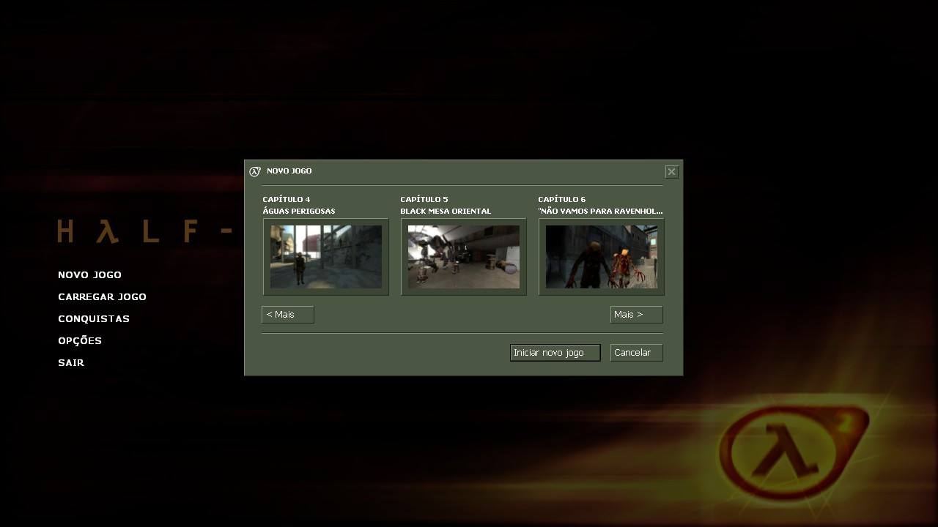Open the Conquistas menu item
The height and width of the screenshot is (527, 938).
pos(94,319)
